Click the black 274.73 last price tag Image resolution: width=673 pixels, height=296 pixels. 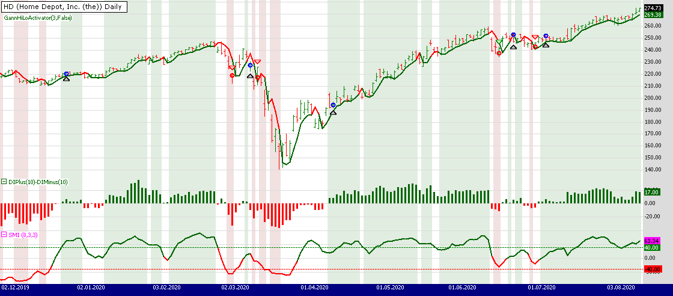tap(652, 8)
